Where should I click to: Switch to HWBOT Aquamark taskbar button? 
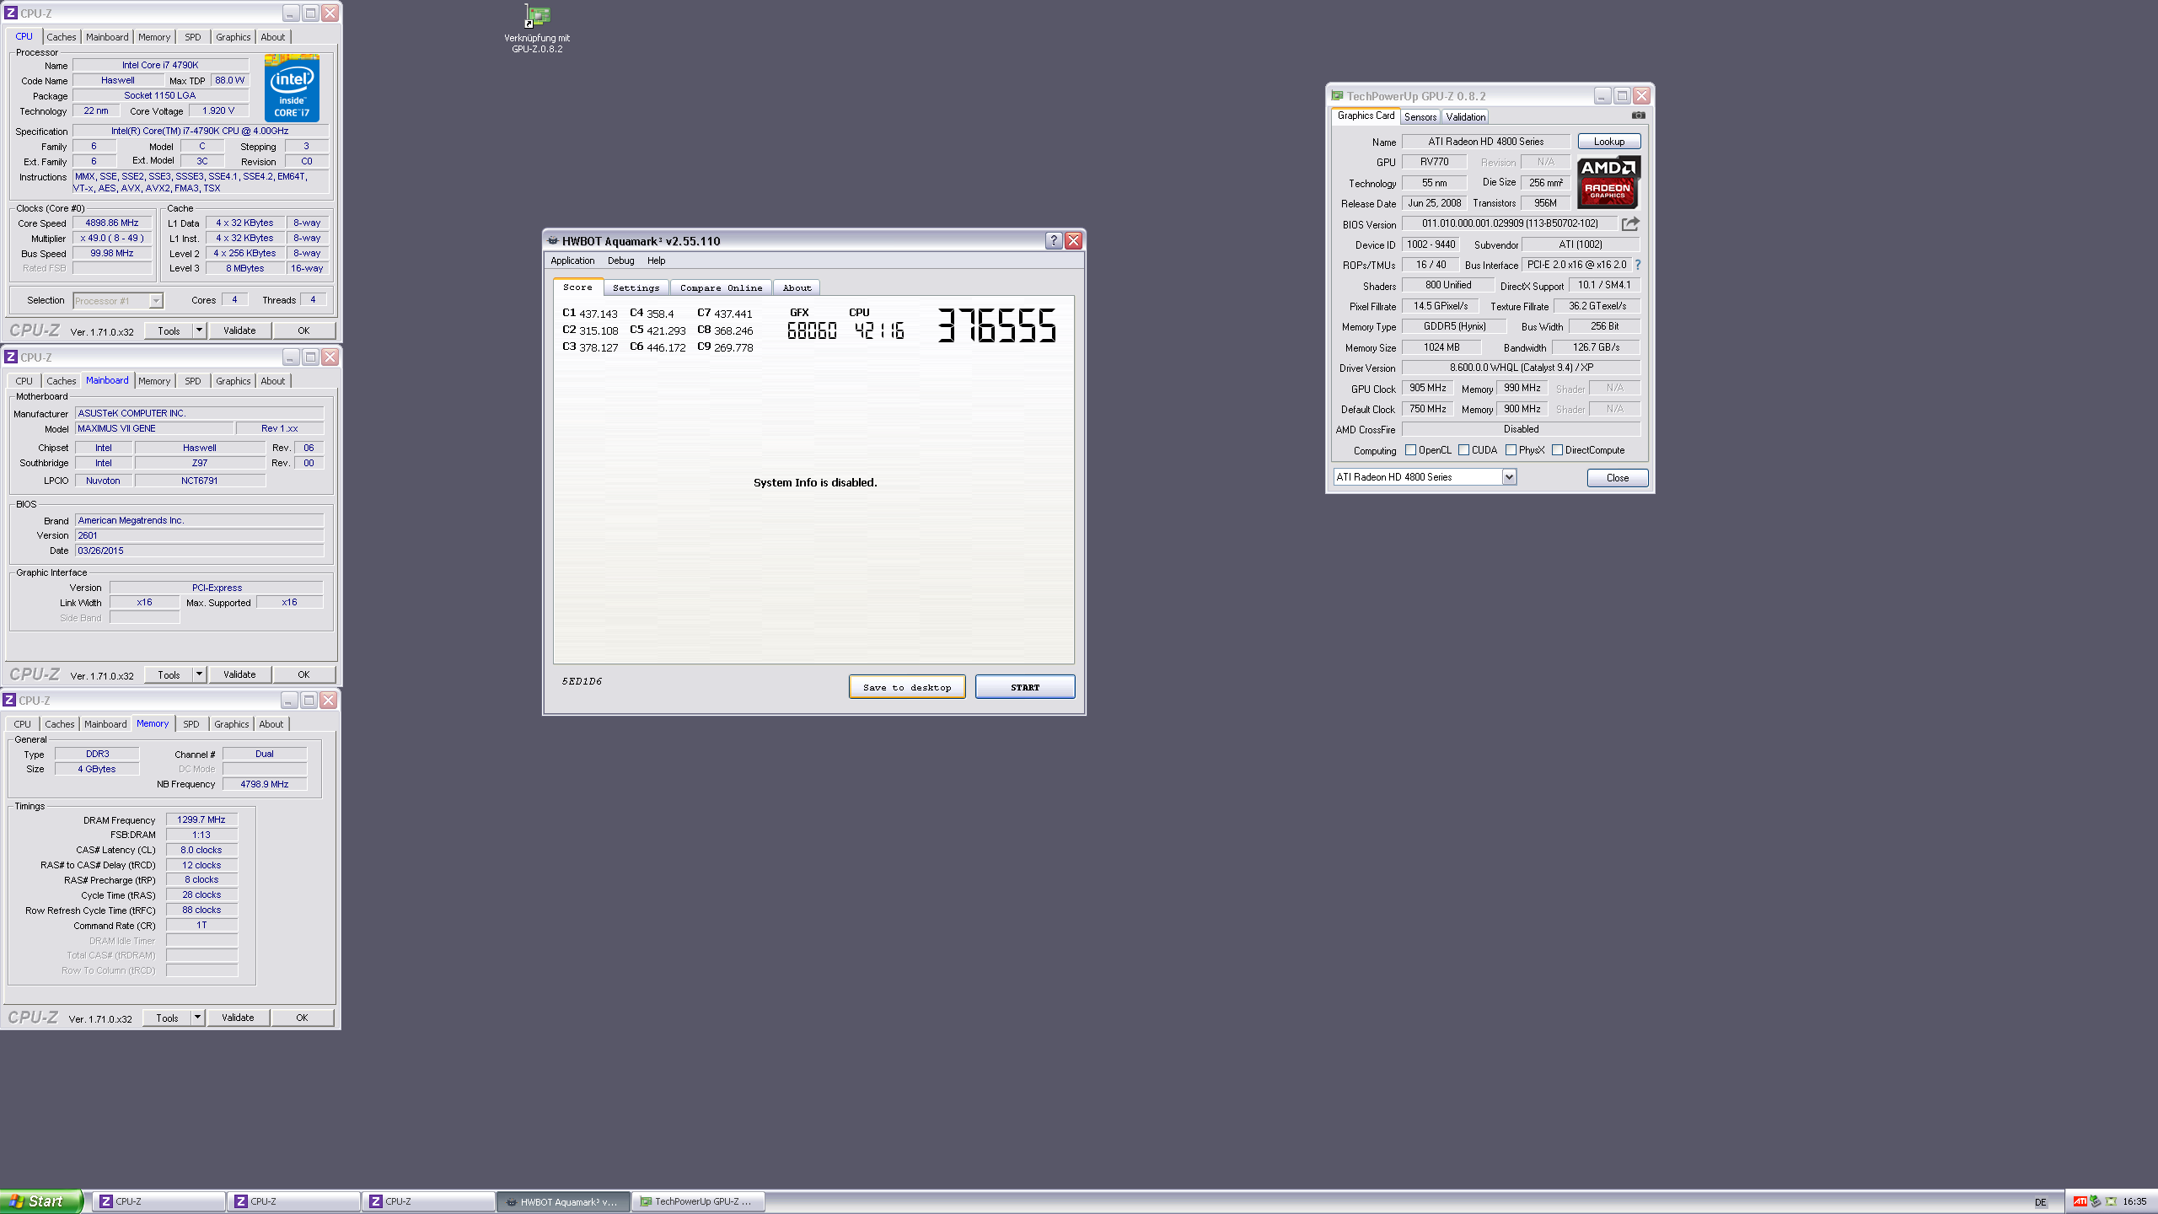[x=563, y=1201]
